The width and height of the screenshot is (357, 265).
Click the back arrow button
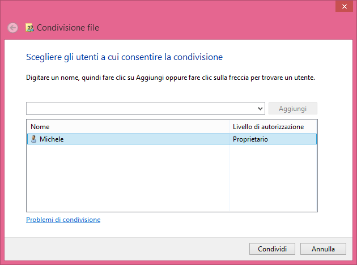[x=12, y=27]
